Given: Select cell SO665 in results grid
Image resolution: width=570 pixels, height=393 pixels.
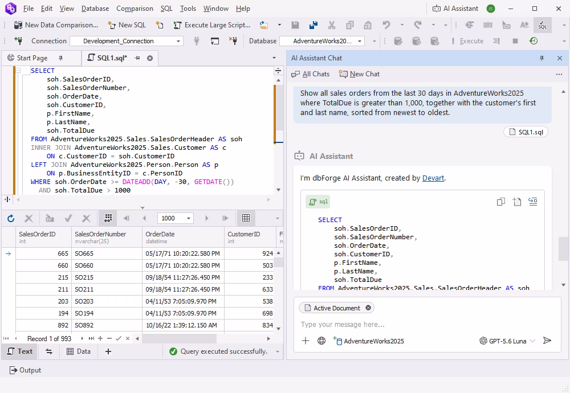Looking at the screenshot, I should tap(107, 253).
